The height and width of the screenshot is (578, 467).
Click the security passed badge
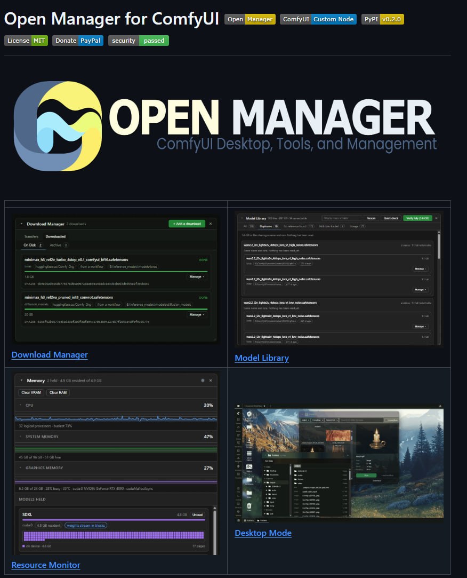[139, 41]
